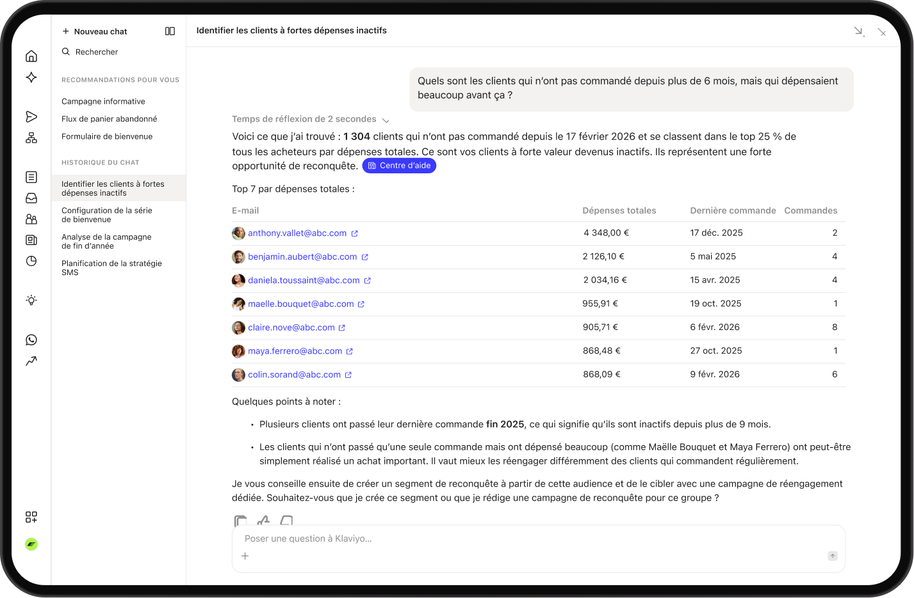Open the benjamin.aubert@abc.com profile link
The image size is (914, 598).
pyautogui.click(x=302, y=257)
